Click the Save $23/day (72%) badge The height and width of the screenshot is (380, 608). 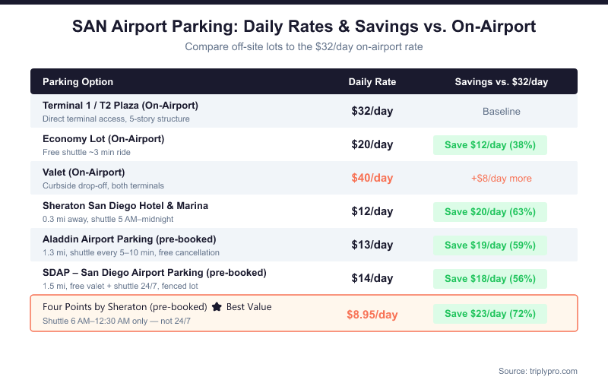pos(490,313)
